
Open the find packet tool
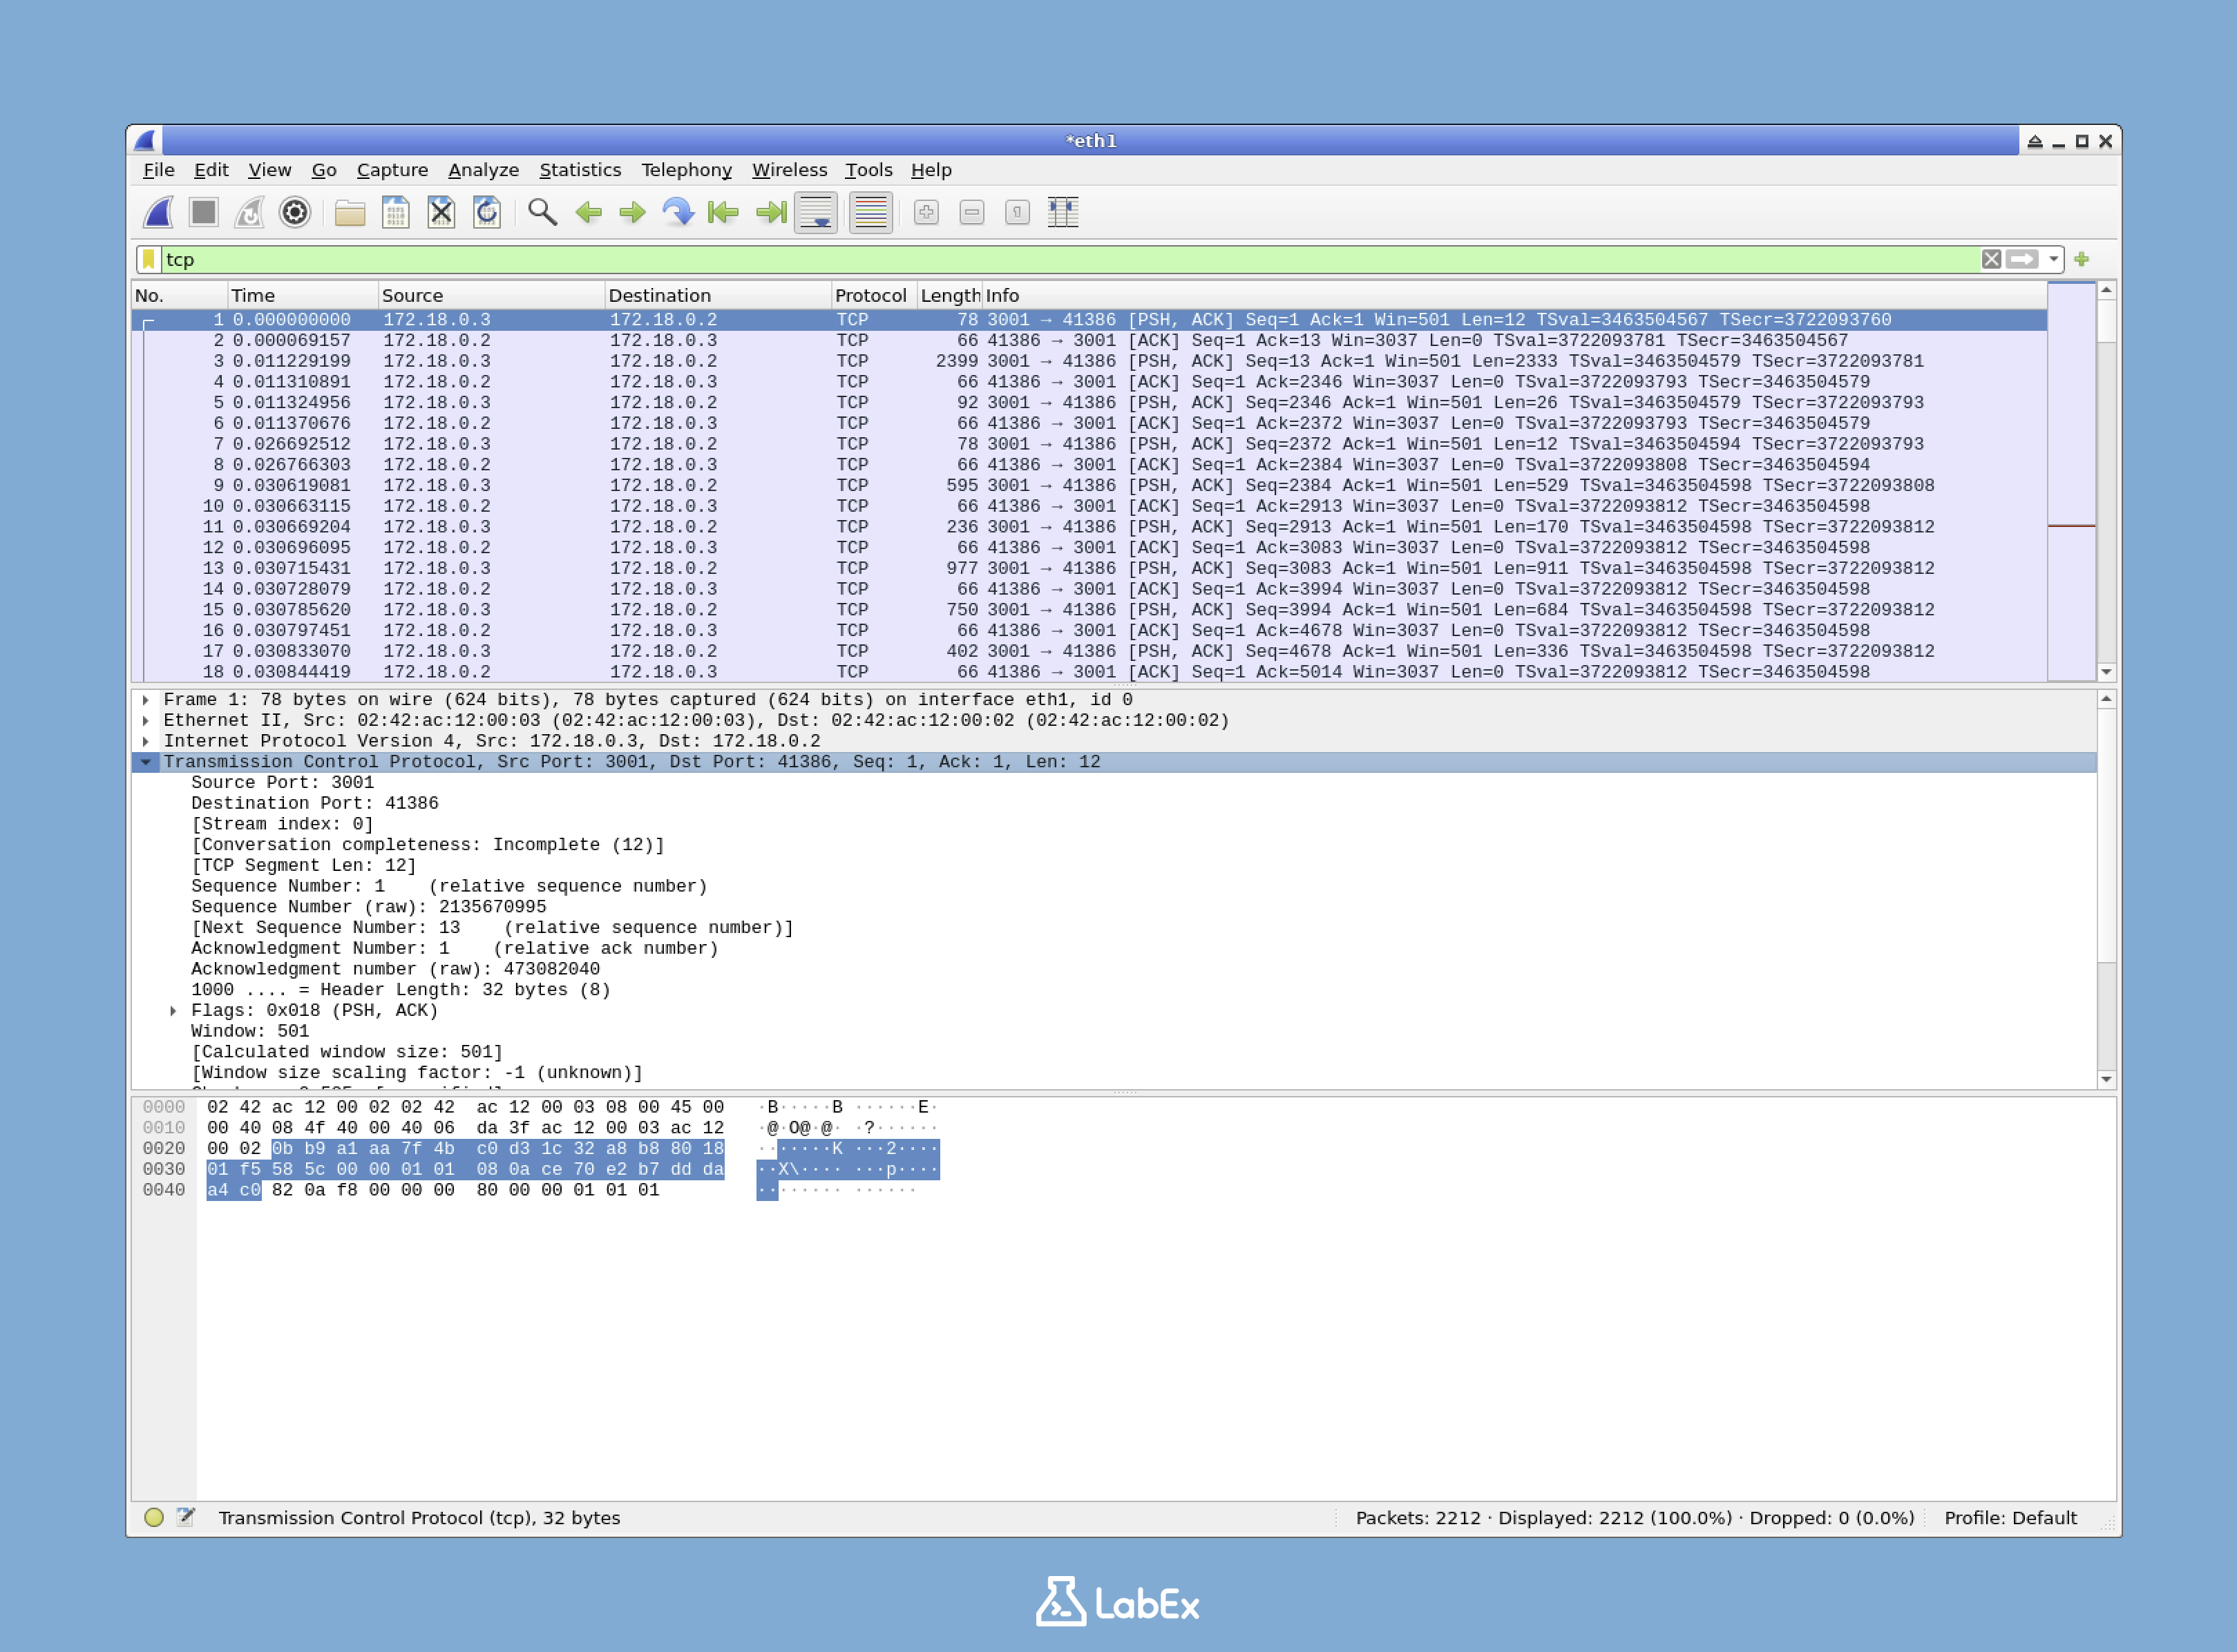pyautogui.click(x=541, y=212)
